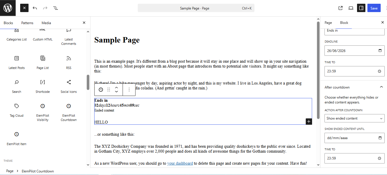This screenshot has height=175, width=387.
Task: Switch to the Block settings tab
Action: [x=344, y=23]
